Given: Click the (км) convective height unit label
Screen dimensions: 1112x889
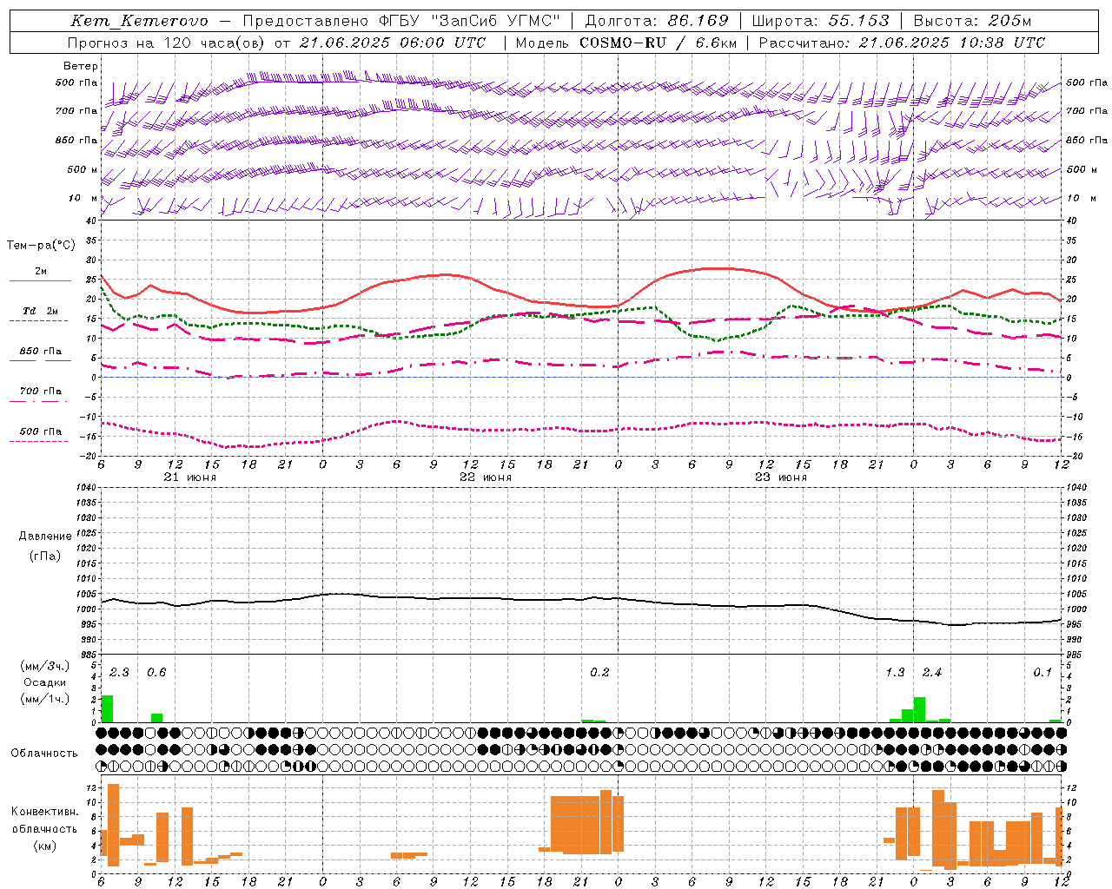Looking at the screenshot, I should (44, 846).
